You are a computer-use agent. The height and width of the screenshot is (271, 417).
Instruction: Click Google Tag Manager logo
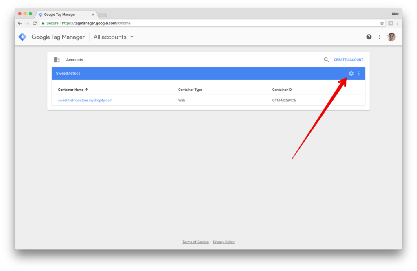coord(23,37)
